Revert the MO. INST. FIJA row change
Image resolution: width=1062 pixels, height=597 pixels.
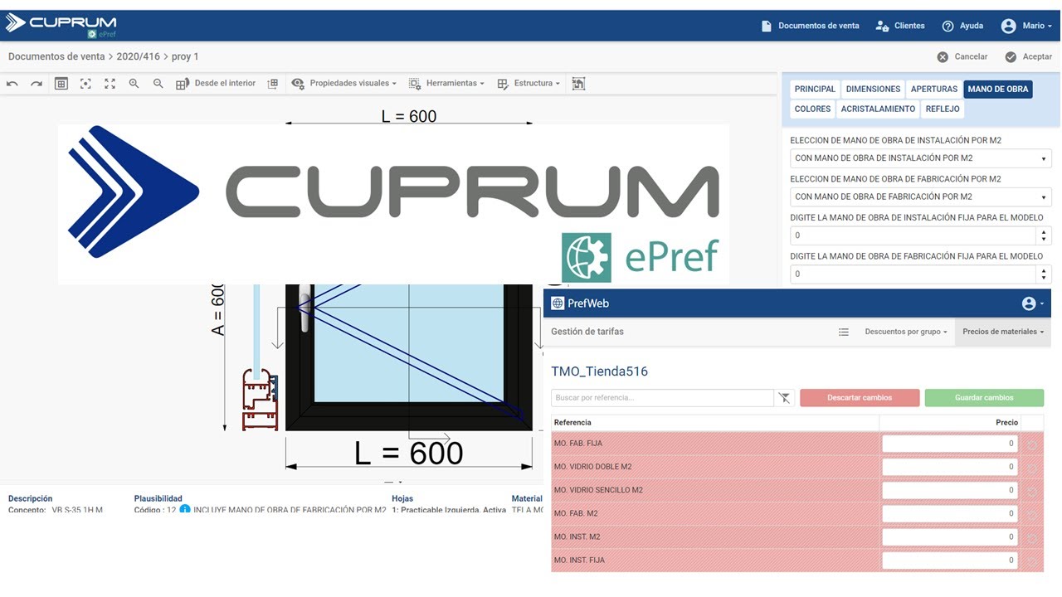coord(1032,561)
